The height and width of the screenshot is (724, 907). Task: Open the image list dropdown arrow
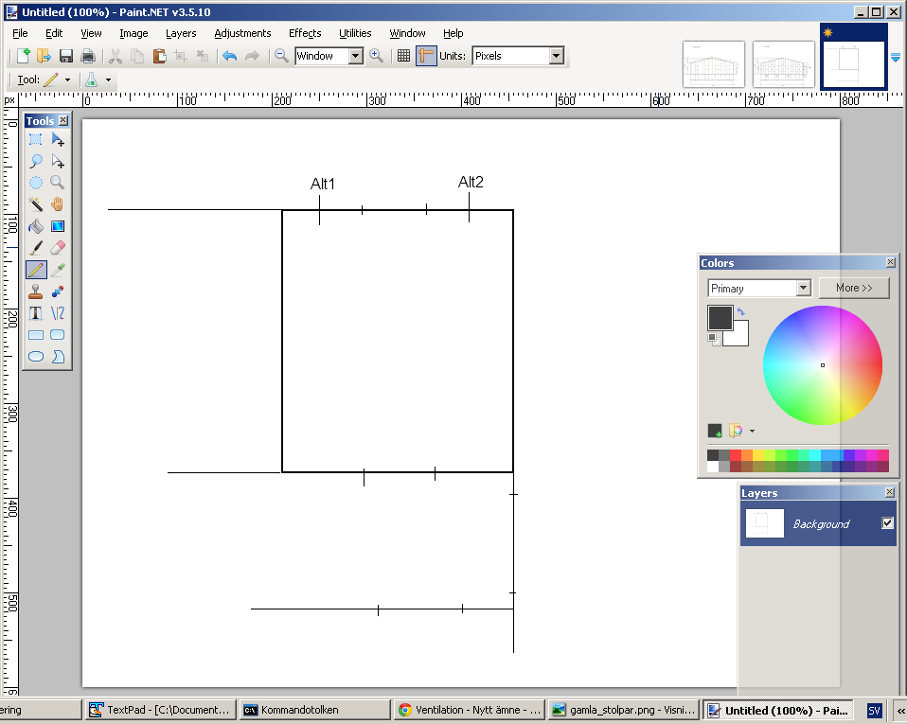point(896,57)
